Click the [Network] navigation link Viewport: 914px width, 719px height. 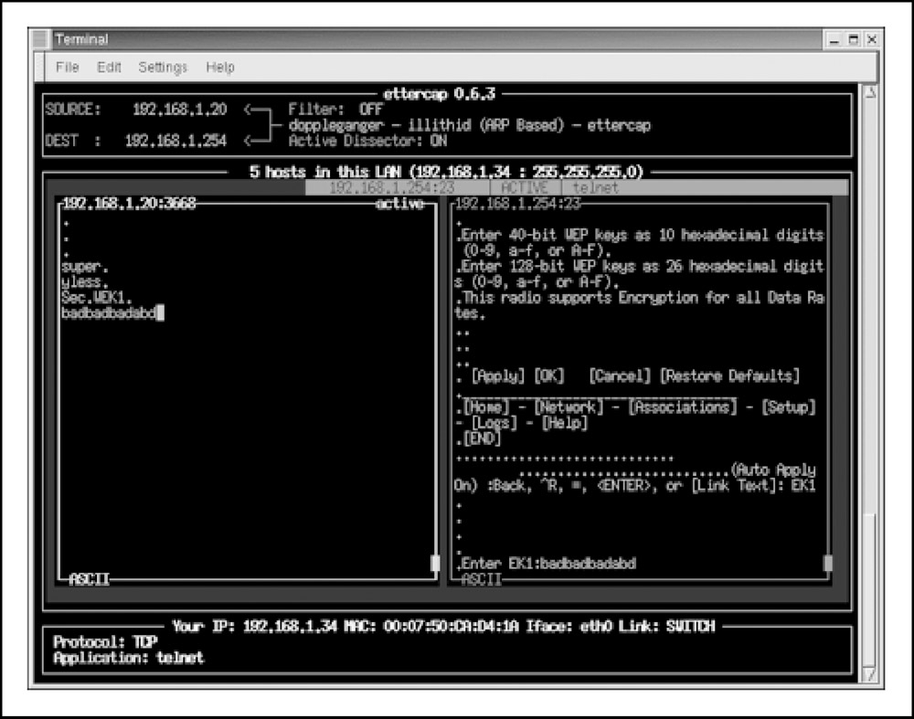569,407
